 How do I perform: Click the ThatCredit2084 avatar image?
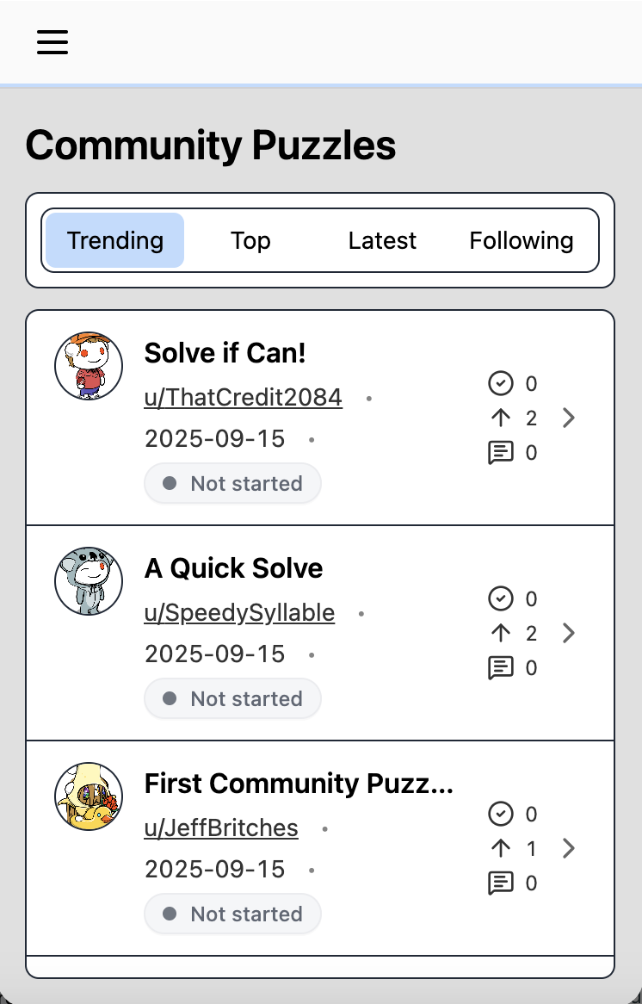click(89, 366)
